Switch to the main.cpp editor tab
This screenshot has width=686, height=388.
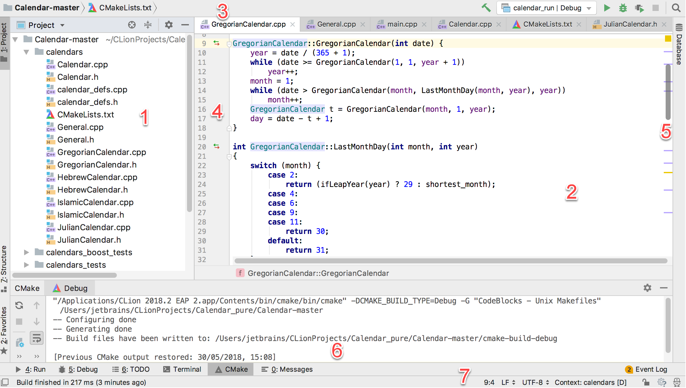(x=402, y=24)
